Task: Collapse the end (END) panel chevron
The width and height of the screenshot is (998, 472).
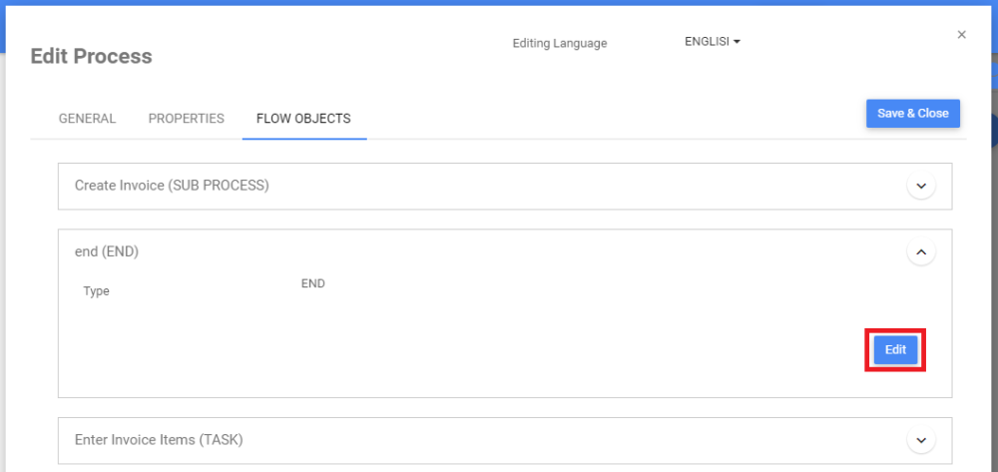Action: tap(920, 252)
